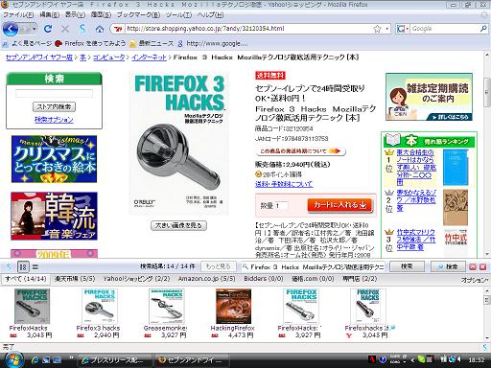Click the クリスマス絵本 banner
The height and width of the screenshot is (368, 491).
coord(54,159)
